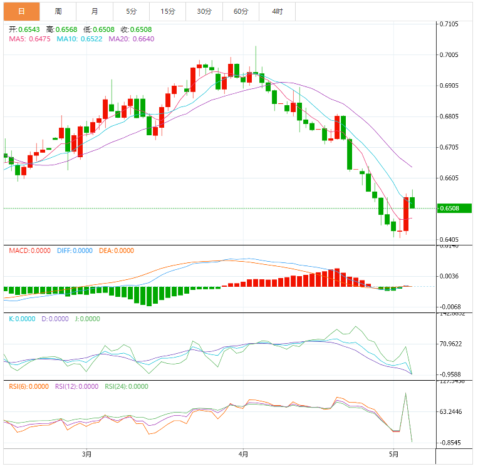478x469 pixels.
Task: Click the MA5 indicator value label
Action: click(29, 39)
